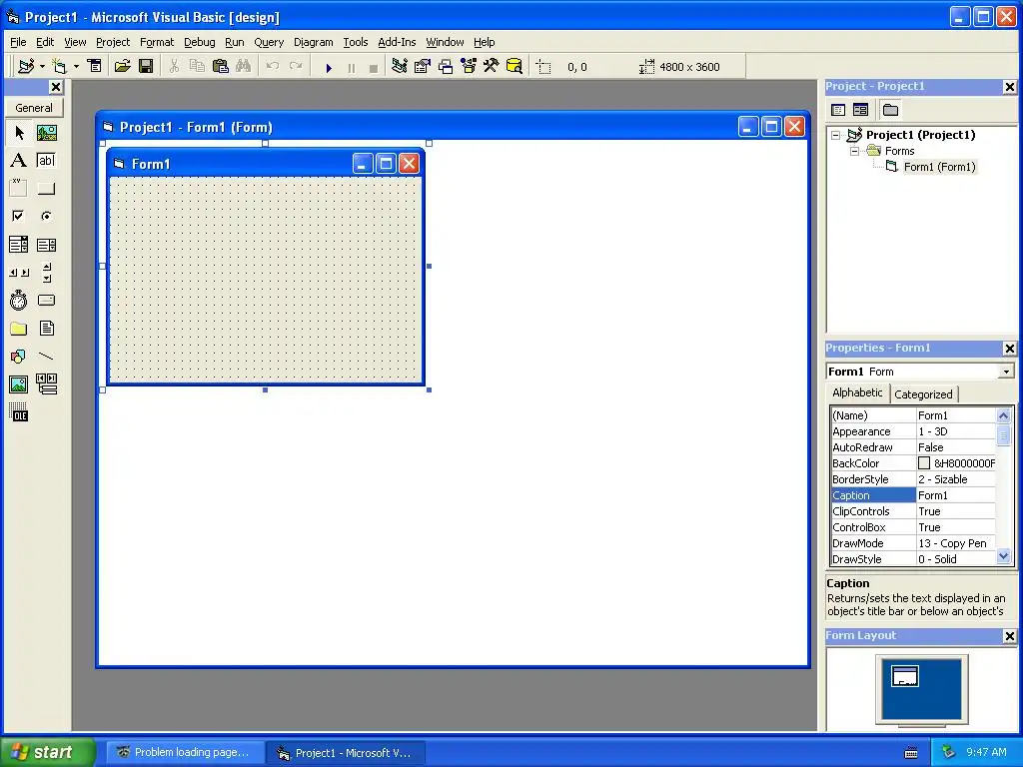Open the Add Form dropdown arrow

pyautogui.click(x=76, y=67)
